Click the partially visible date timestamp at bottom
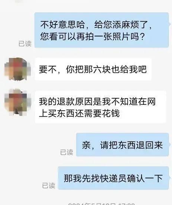The width and height of the screenshot is (172, 205). [101, 204]
